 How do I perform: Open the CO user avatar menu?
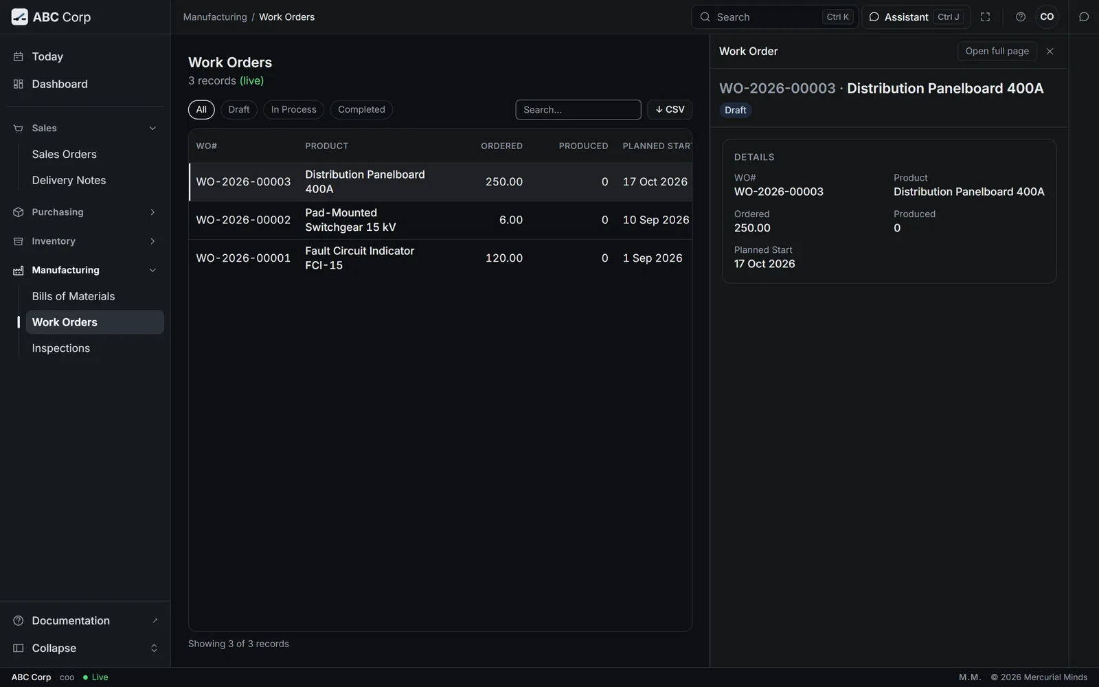click(1047, 17)
